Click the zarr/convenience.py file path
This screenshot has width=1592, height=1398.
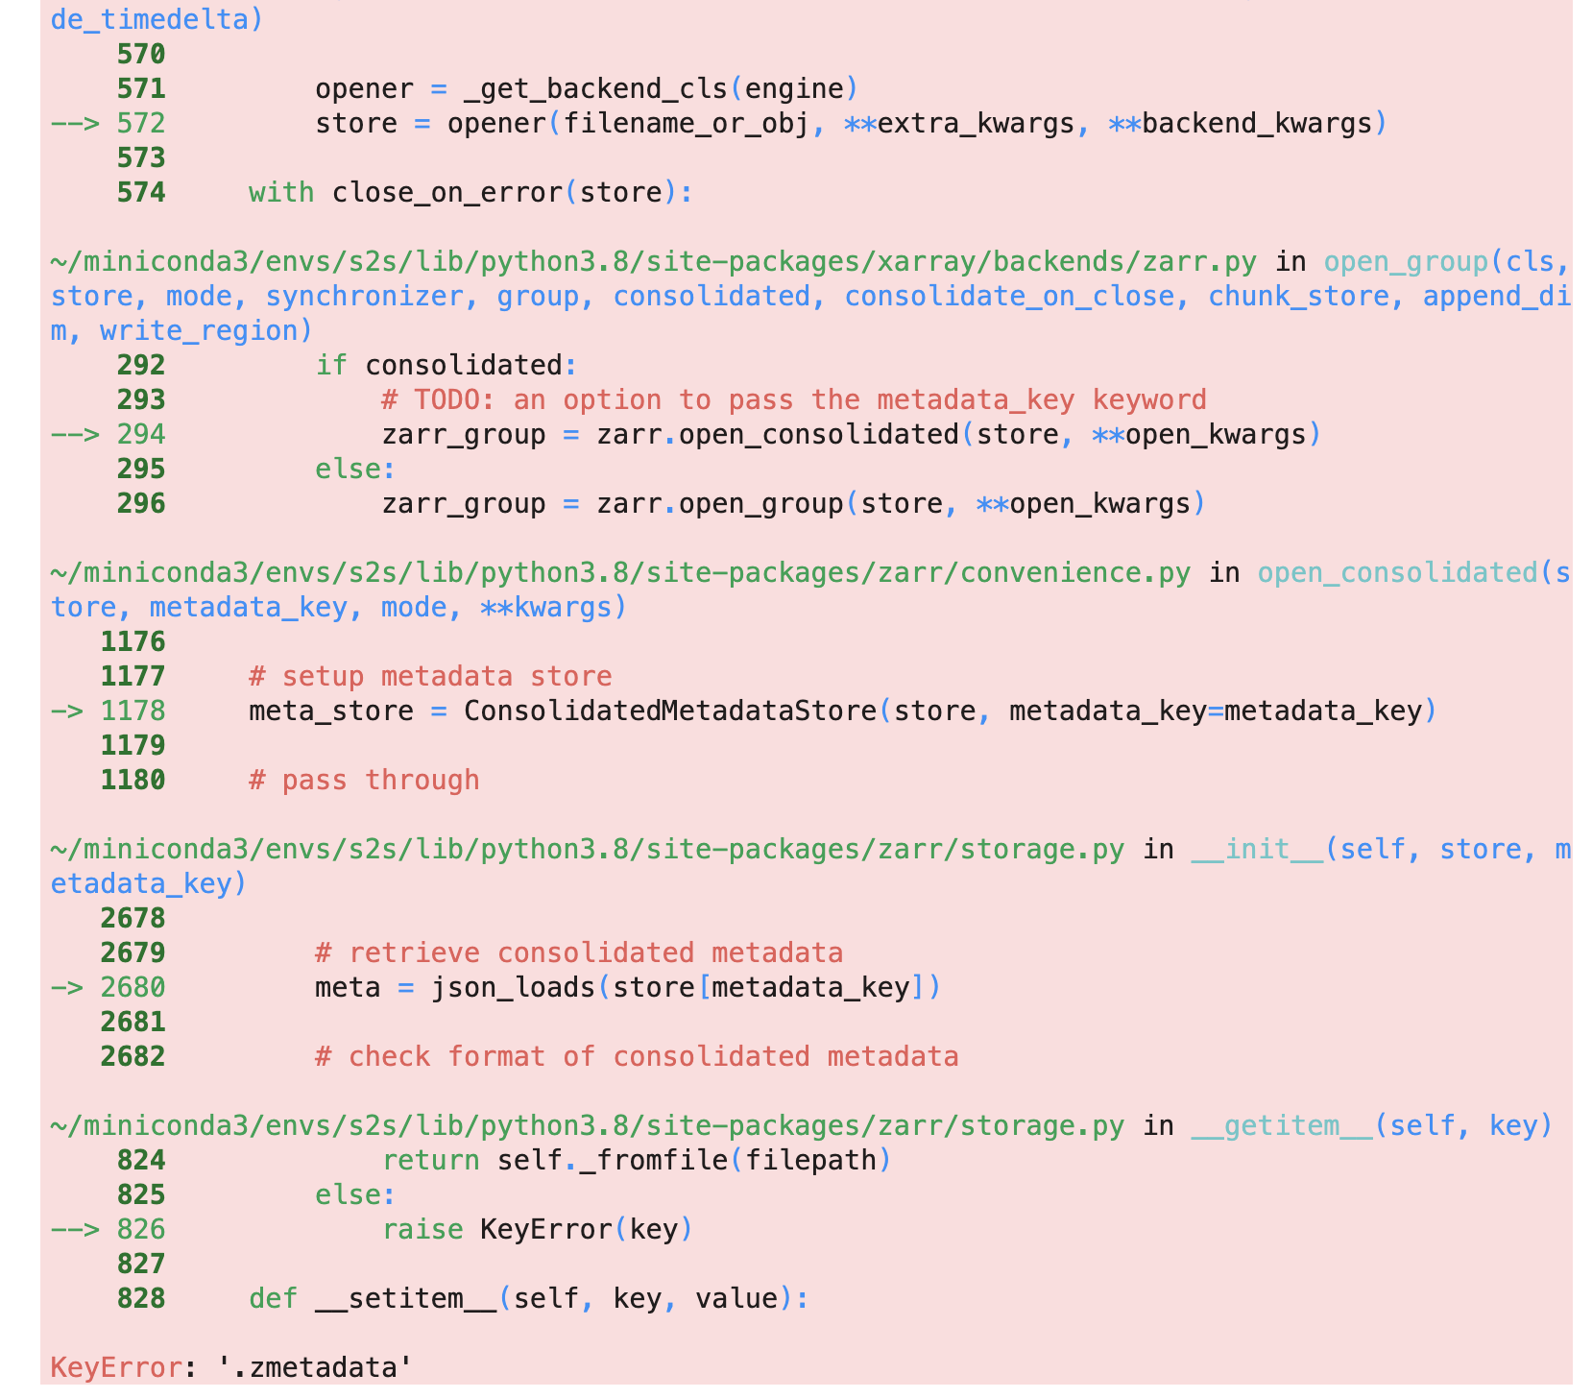coord(620,572)
